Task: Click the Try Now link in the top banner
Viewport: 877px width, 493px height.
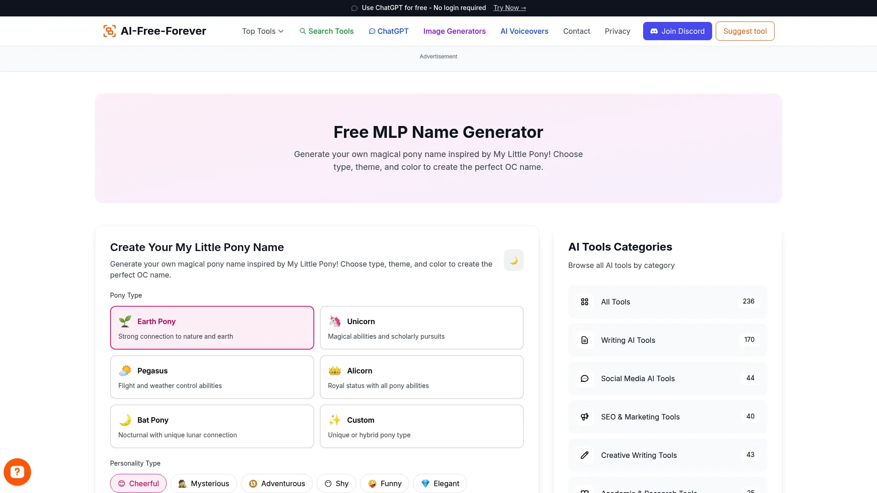Action: tap(509, 8)
